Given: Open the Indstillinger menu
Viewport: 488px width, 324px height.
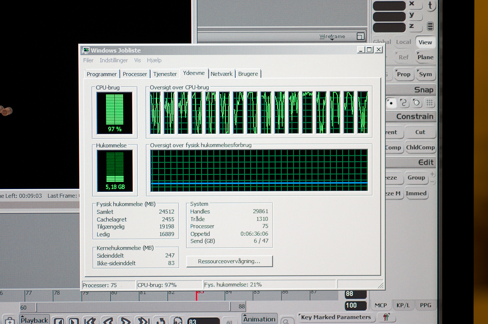Looking at the screenshot, I should coord(114,60).
